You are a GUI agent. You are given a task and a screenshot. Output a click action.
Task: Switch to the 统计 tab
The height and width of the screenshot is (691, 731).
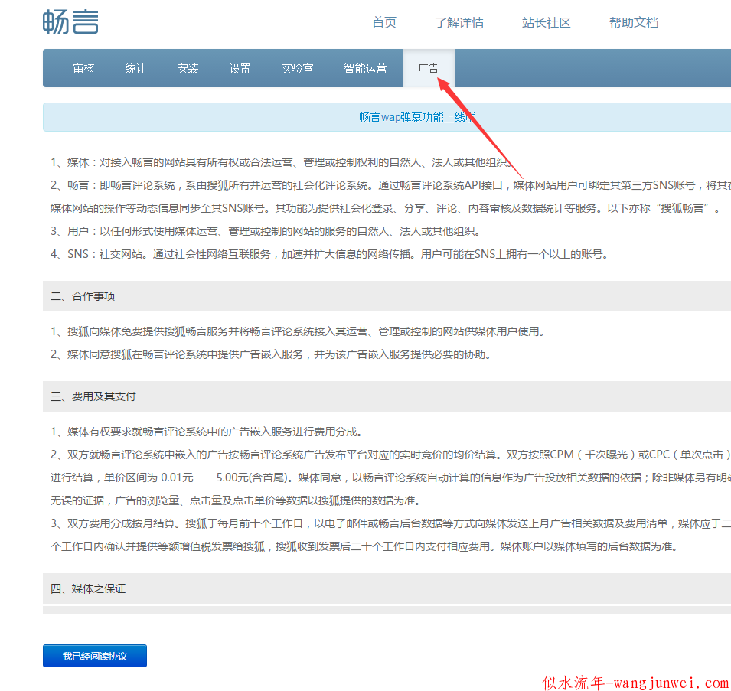135,69
